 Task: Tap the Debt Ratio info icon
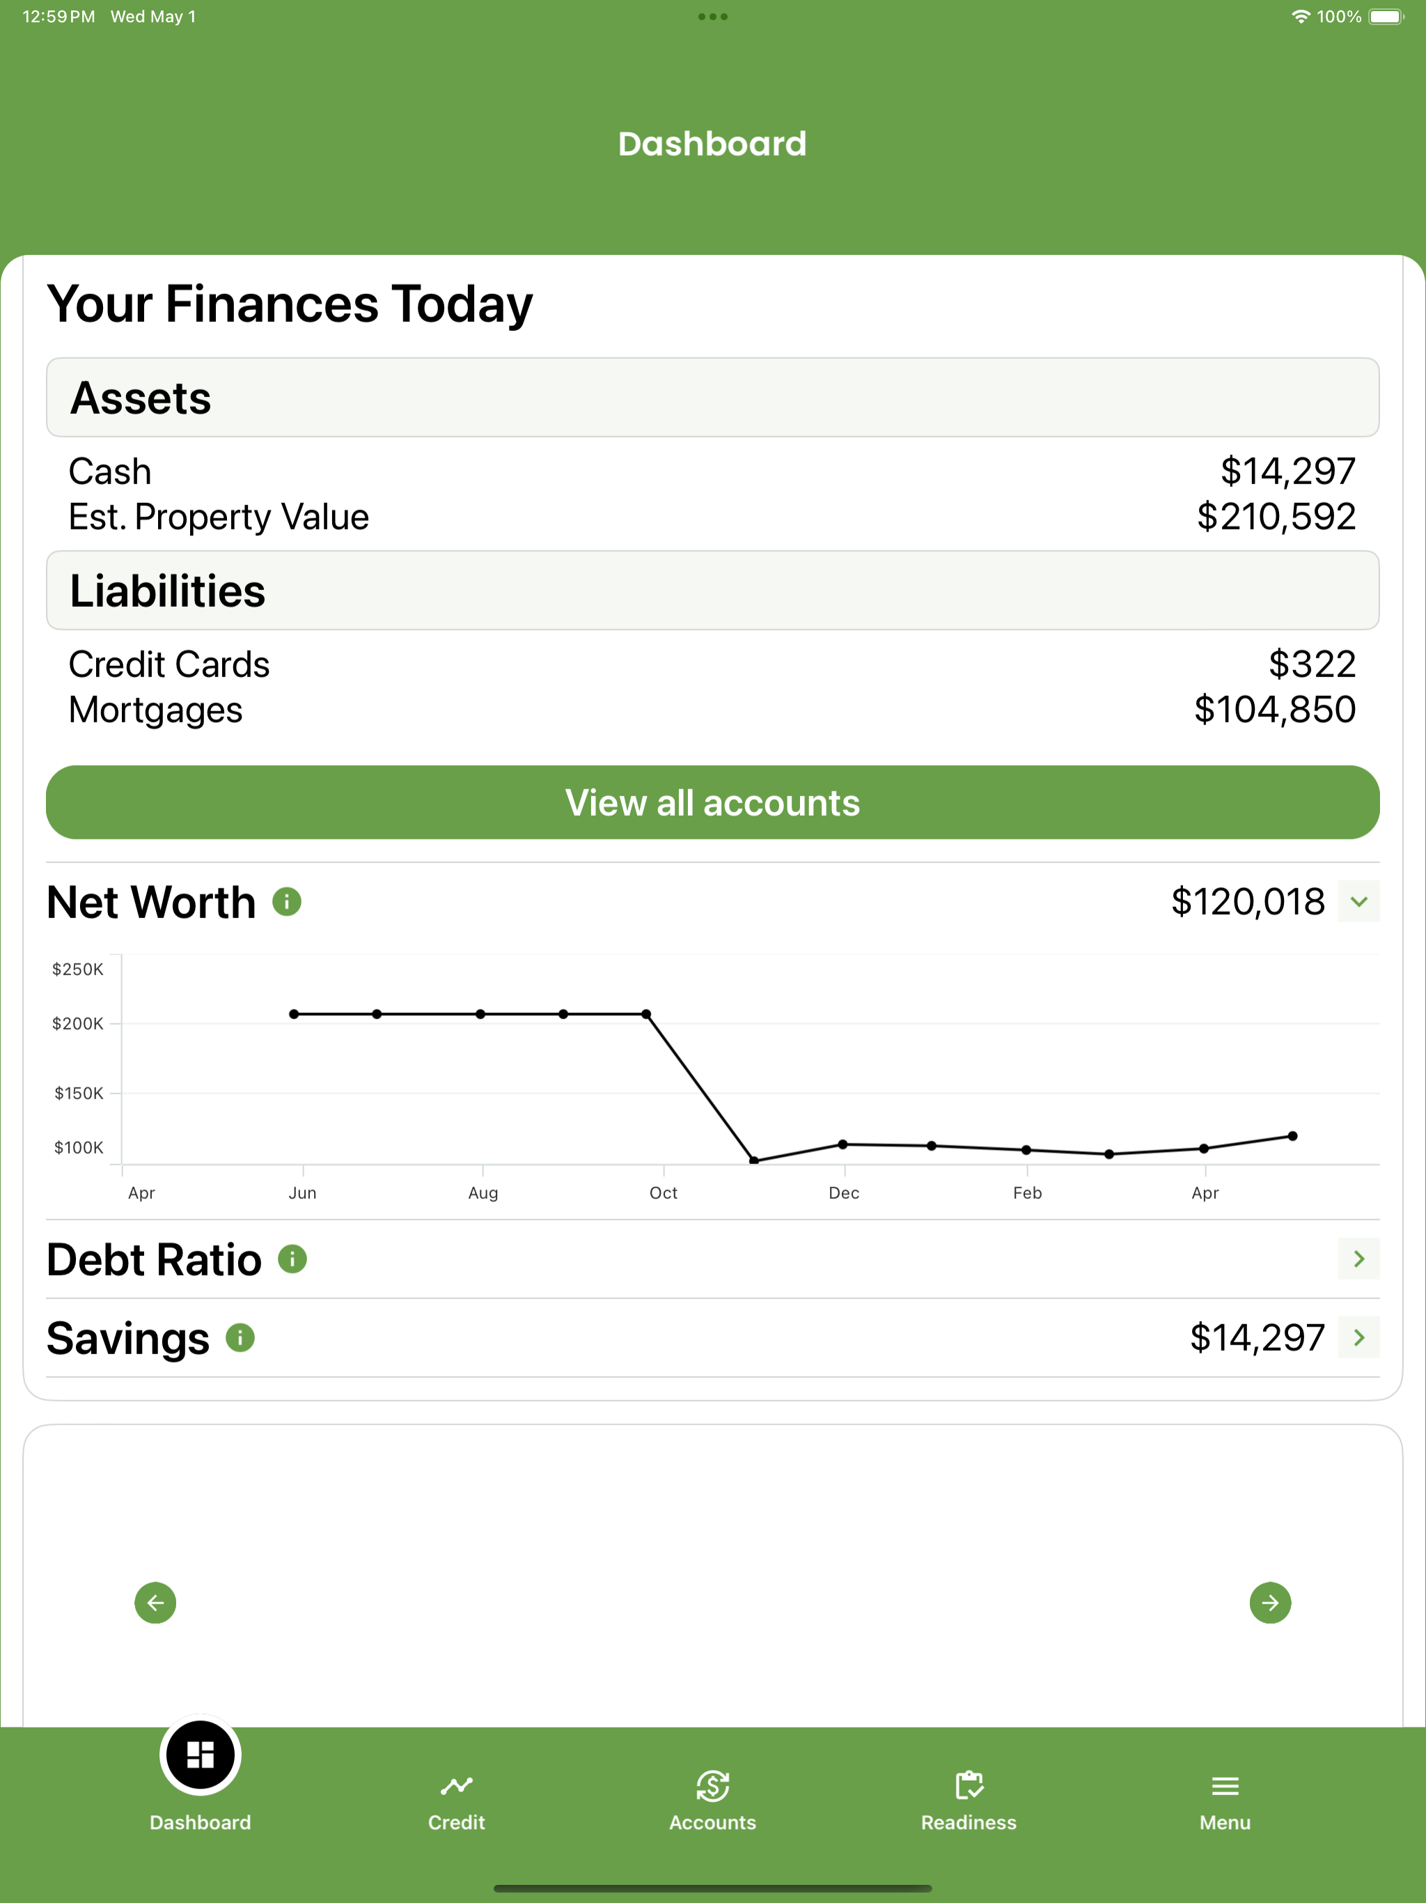(x=292, y=1259)
